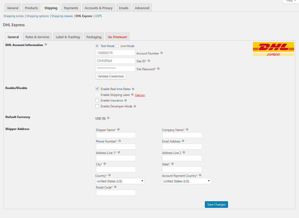The width and height of the screenshot is (299, 218).
Task: Click the Site ID input field
Action: (115, 61)
